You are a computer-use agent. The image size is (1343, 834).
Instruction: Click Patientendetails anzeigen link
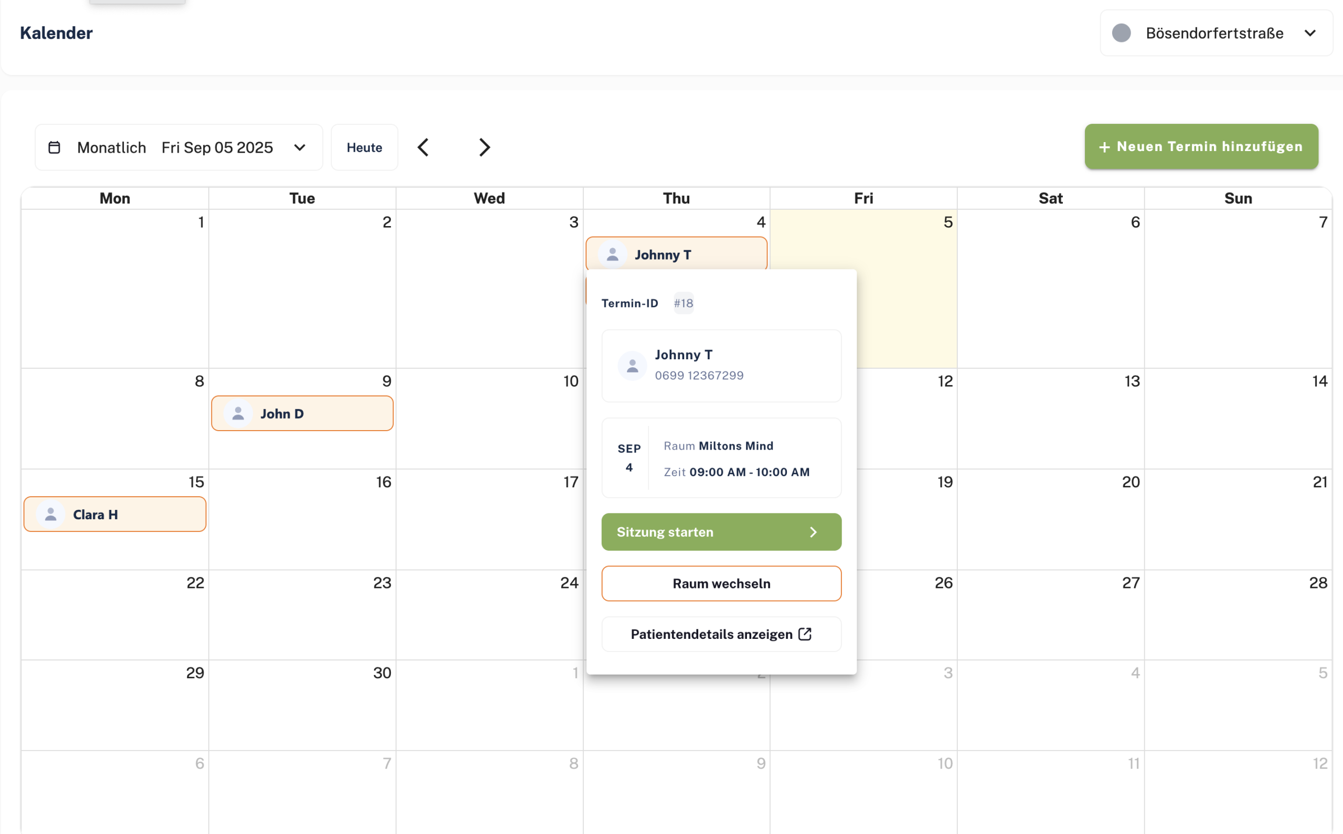[x=721, y=634]
